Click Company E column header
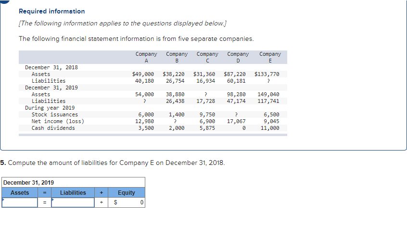Image resolution: width=407 pixels, height=239 pixels. coord(270,57)
